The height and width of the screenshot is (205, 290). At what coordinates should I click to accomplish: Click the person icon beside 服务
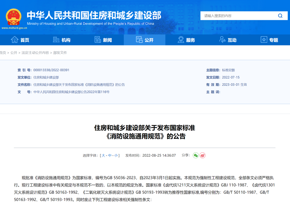(180, 39)
